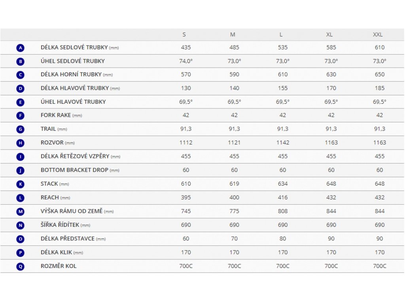Select the L badge beside REACH

[21, 198]
